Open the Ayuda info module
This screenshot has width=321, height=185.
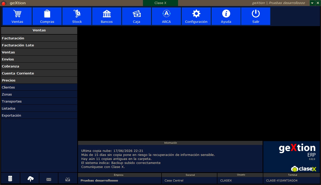[x=226, y=16]
